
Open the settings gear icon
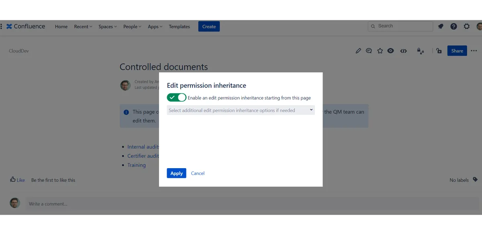pos(466,26)
